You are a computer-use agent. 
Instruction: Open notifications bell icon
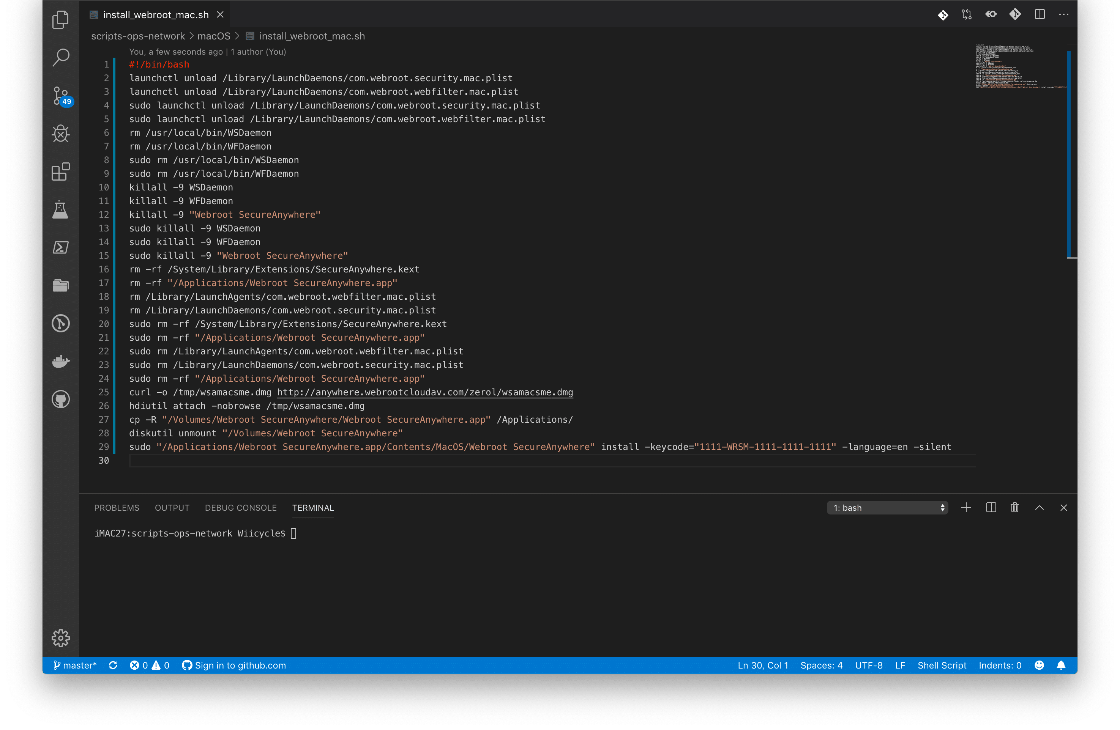pyautogui.click(x=1061, y=665)
